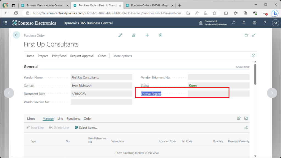Image resolution: width=281 pixels, height=158 pixels.
Task: Click the browser address bar
Action: [108, 13]
